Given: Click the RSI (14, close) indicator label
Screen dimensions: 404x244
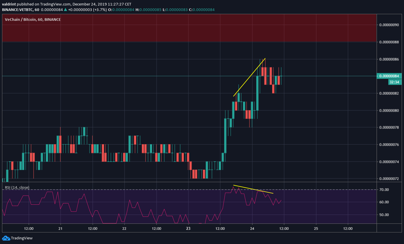Looking at the screenshot, I should (x=17, y=187).
